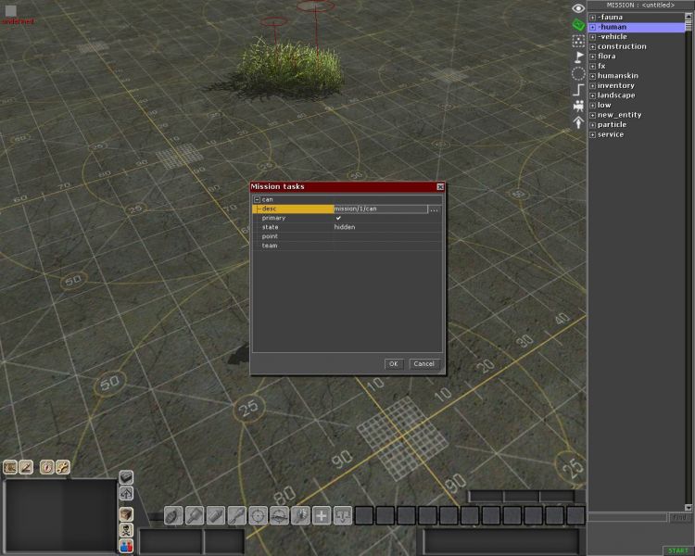Click the red and blue figures team icon
Screen dimensions: 695x556
[x=126, y=546]
